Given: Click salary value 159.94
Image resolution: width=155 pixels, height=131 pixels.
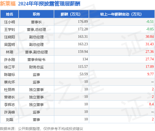Looking at the screenshot, I should click(x=83, y=52).
